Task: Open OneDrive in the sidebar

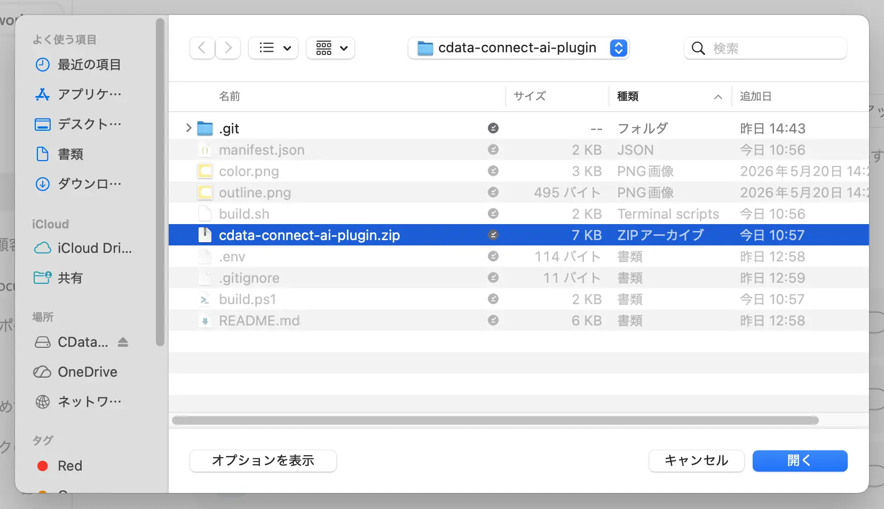Action: [88, 372]
